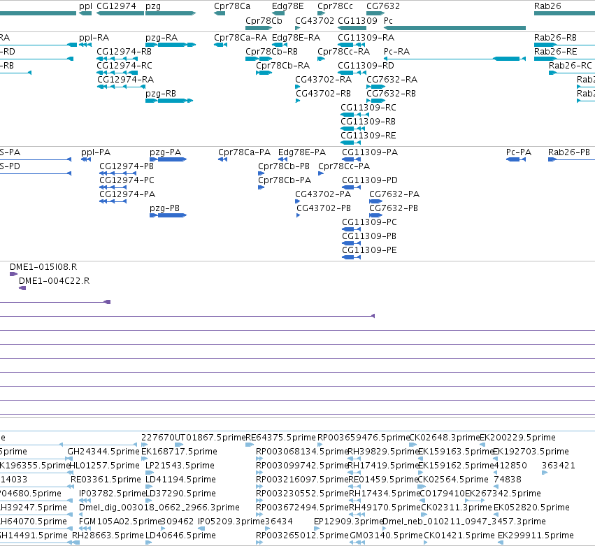The image size is (595, 546).
Task: Select the DME1-015I08.R clone label
Action: [43, 267]
